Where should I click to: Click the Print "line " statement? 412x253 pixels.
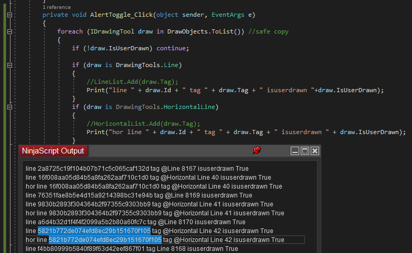click(x=235, y=90)
